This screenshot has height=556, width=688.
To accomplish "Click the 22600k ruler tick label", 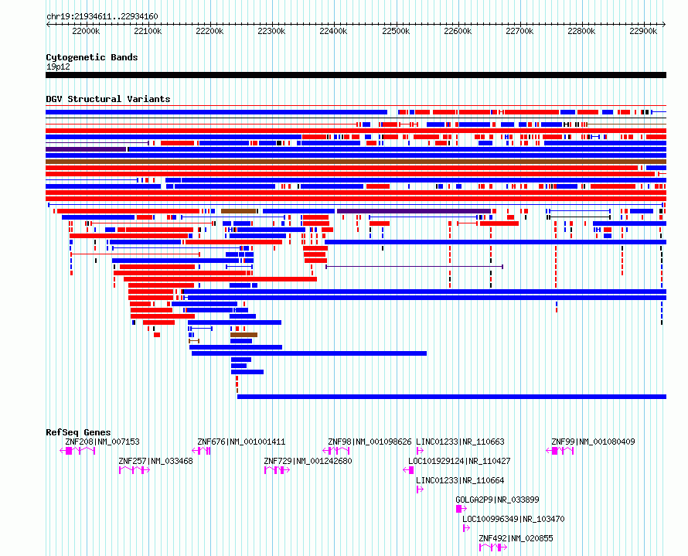I will (458, 31).
